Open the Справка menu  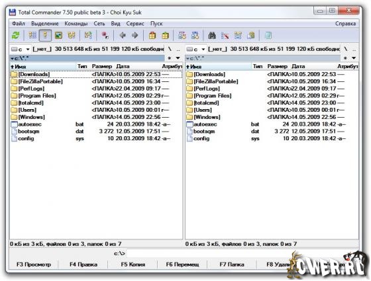[345, 24]
